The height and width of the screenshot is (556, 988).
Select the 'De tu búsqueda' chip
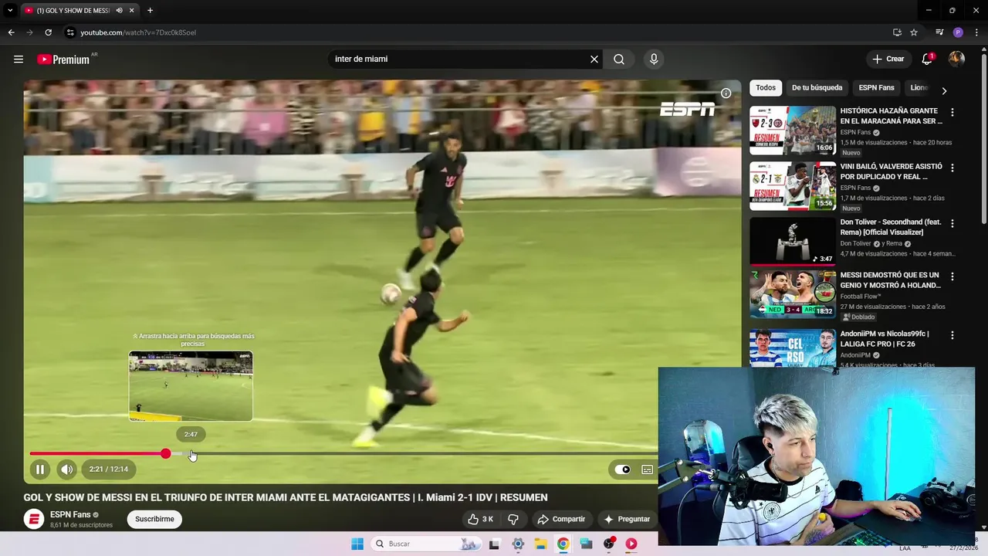817,88
